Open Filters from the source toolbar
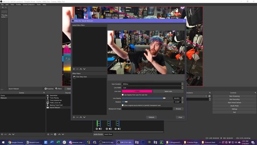This screenshot has width=257, height=145. [x=59, y=89]
